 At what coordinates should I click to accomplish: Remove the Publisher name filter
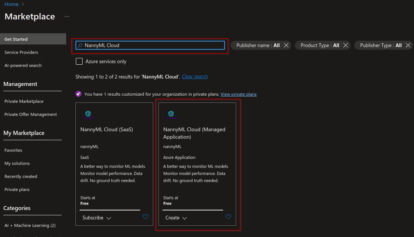coord(286,45)
